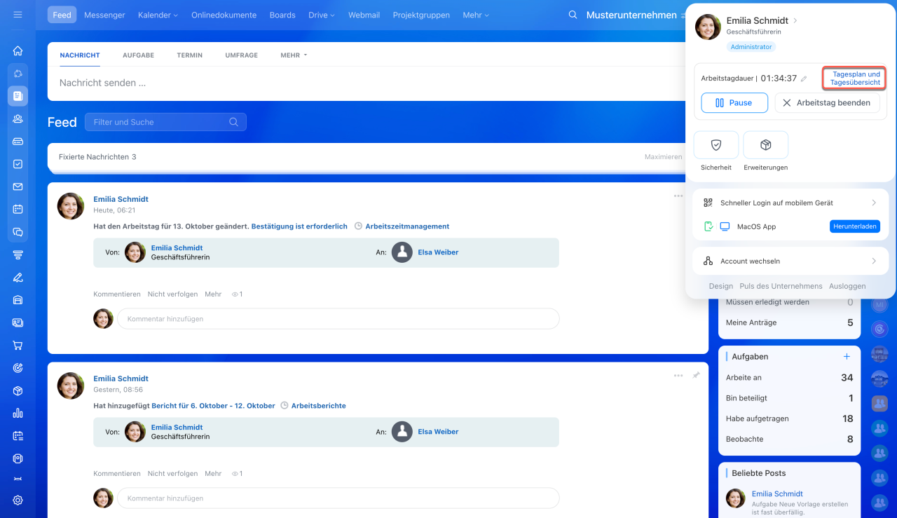
Task: Click the search magnifier in top bar
Action: (573, 15)
